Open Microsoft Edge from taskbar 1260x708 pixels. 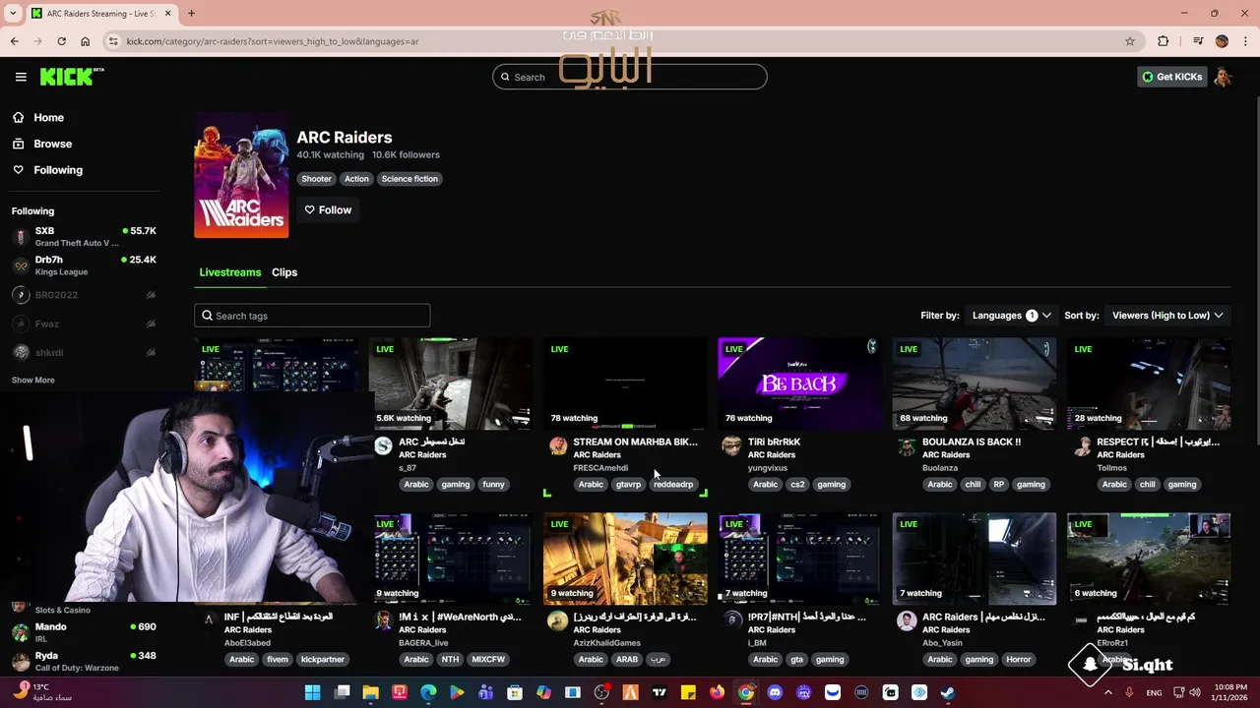coord(428,693)
